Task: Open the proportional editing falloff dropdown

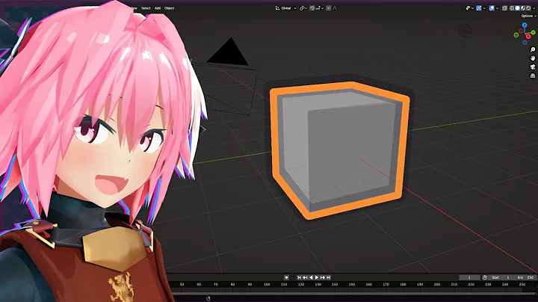Action: [336, 8]
